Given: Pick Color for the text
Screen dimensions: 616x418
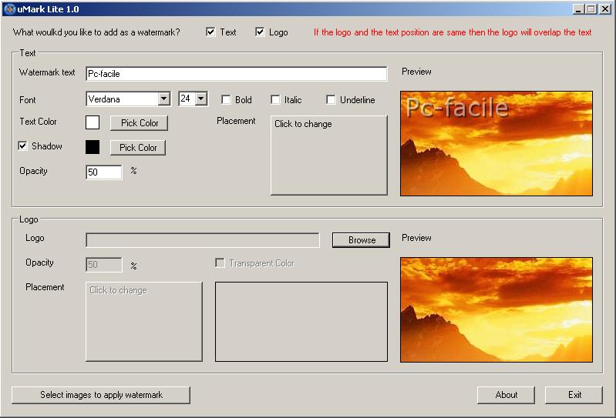Looking at the screenshot, I should [x=140, y=123].
